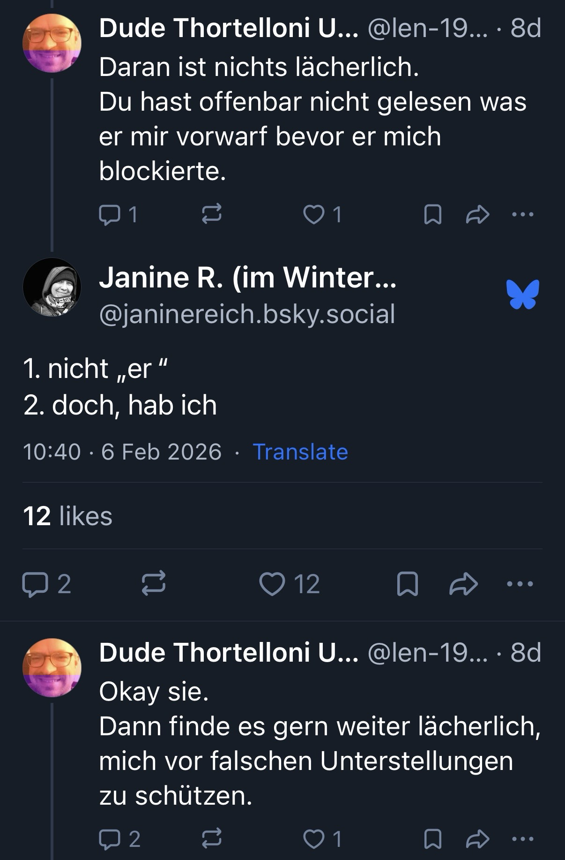The image size is (565, 860).
Task: Bookmark Janine R.'s main post
Action: tap(407, 584)
